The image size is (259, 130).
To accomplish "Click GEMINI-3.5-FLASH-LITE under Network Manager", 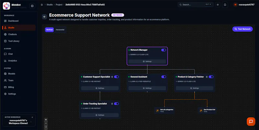I will (x=139, y=54).
